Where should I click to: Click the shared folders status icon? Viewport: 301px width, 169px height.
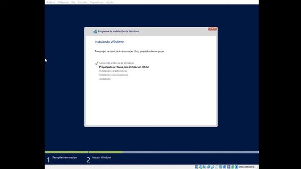[x=217, y=167]
